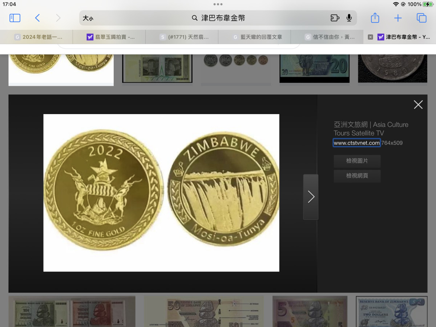The image size is (436, 327).
Task: Open the ten trillion dollars notes thumbnail
Action: (72, 311)
